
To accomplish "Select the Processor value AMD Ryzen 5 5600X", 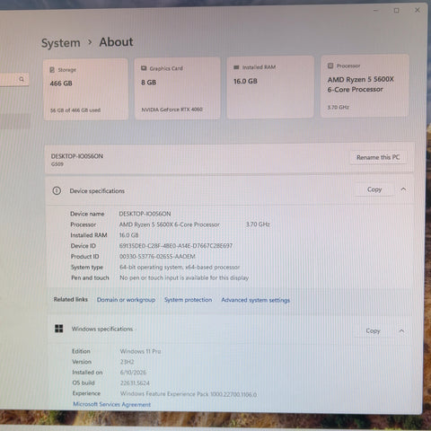I will (170, 224).
